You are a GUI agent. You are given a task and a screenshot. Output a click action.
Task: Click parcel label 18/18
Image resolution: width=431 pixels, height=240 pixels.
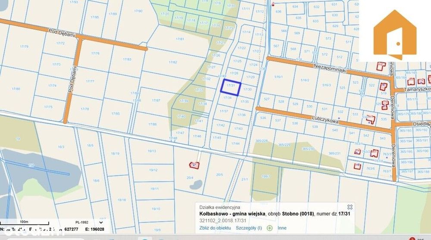point(122,200)
